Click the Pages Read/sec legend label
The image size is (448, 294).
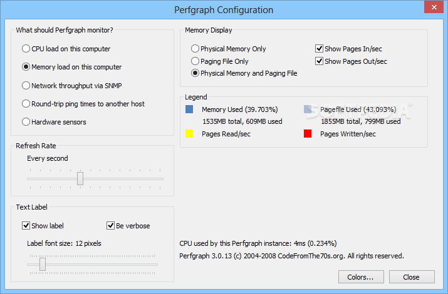[x=226, y=134]
